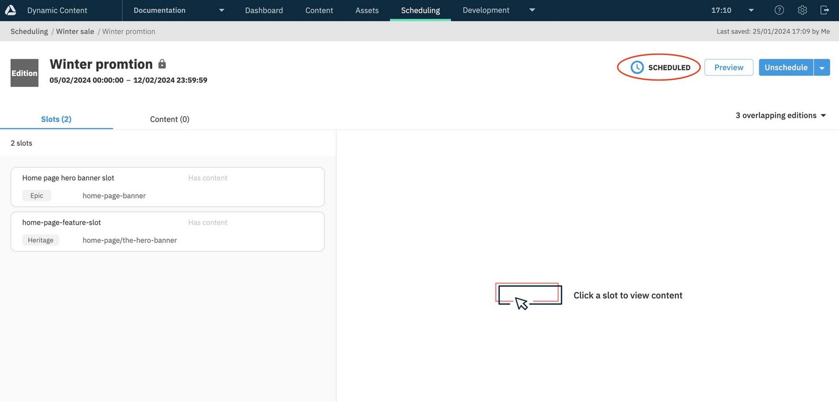This screenshot has height=402, width=839.
Task: Open the Development menu dropdown arrow
Action: 532,10
